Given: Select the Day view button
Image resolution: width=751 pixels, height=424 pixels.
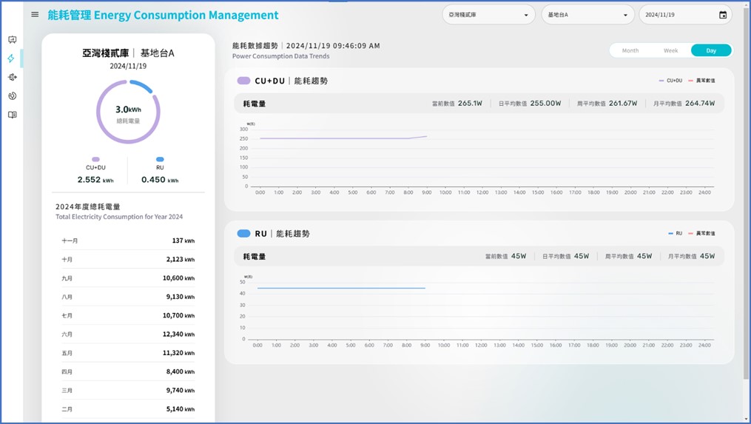Looking at the screenshot, I should [x=711, y=50].
